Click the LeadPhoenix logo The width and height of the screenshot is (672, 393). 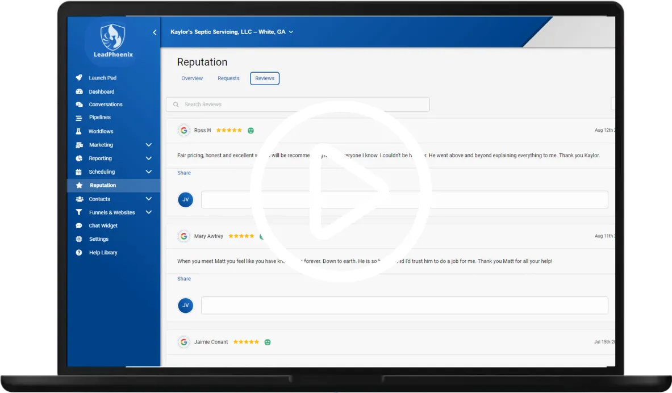click(x=113, y=41)
